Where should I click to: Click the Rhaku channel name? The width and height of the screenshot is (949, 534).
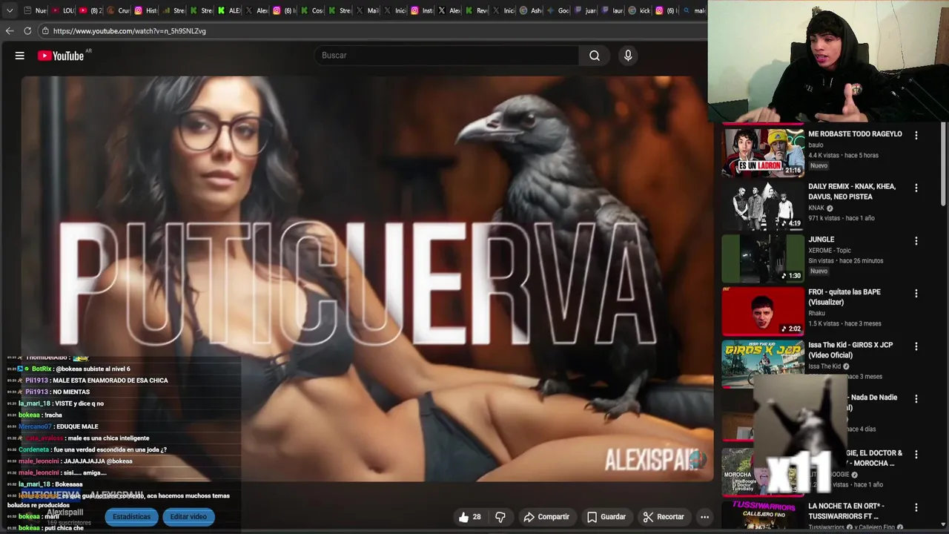pos(816,314)
